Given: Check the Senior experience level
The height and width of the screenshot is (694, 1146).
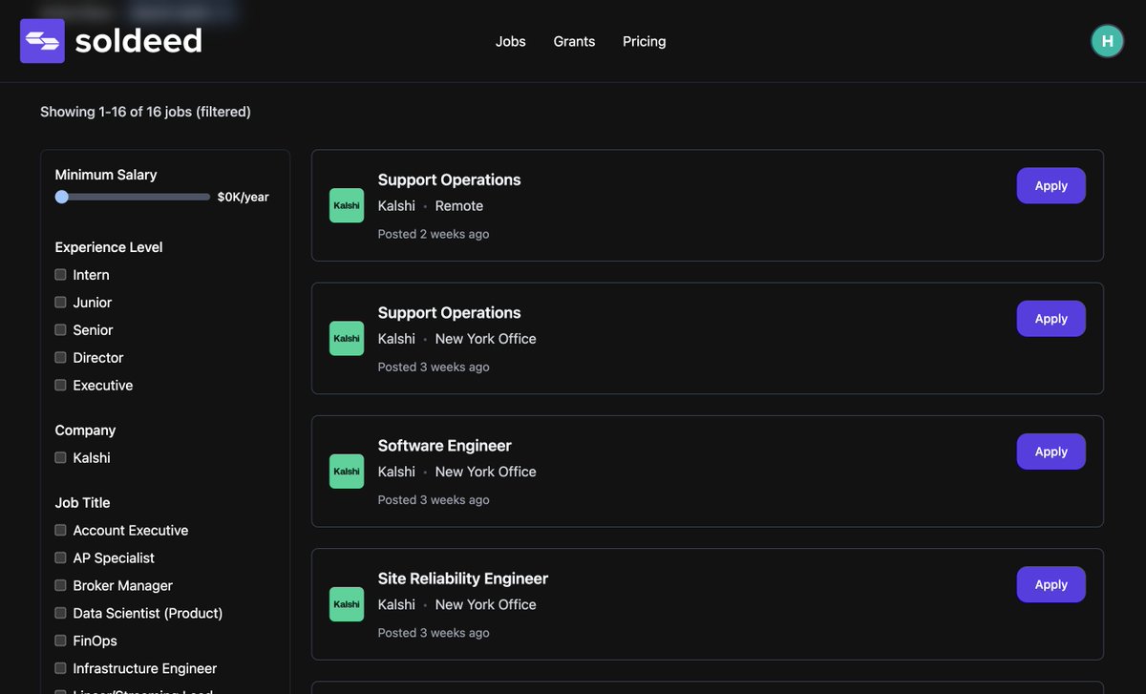Looking at the screenshot, I should pyautogui.click(x=61, y=330).
